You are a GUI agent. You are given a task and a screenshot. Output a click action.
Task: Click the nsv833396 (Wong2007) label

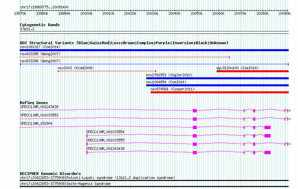coord(40,61)
